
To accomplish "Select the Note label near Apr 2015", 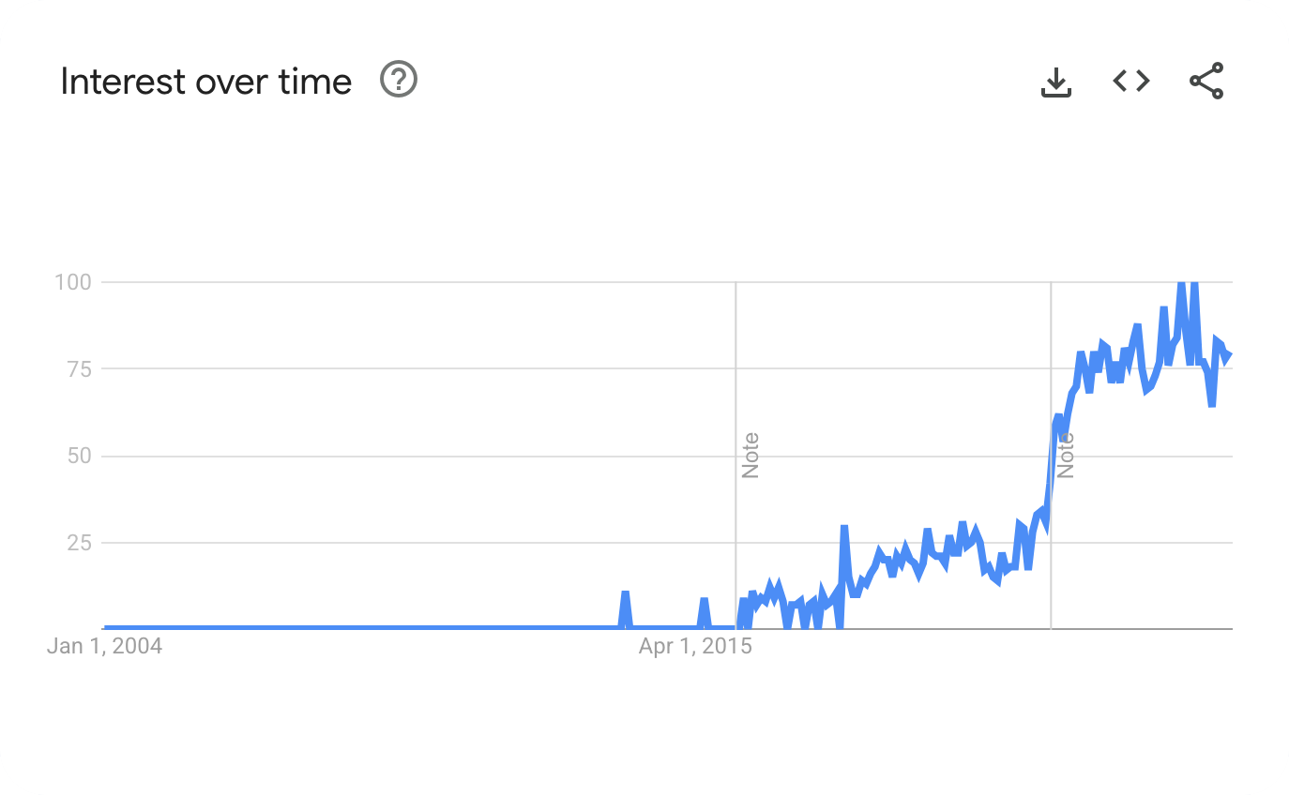I will coord(750,456).
